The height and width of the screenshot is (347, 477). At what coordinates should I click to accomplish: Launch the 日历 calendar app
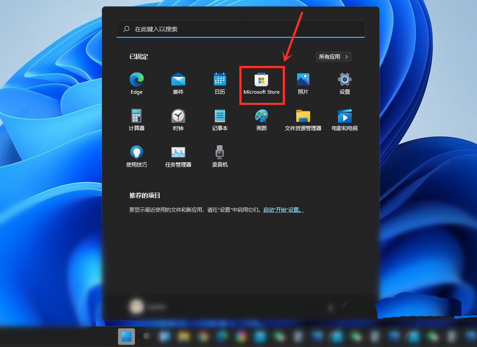(x=220, y=83)
